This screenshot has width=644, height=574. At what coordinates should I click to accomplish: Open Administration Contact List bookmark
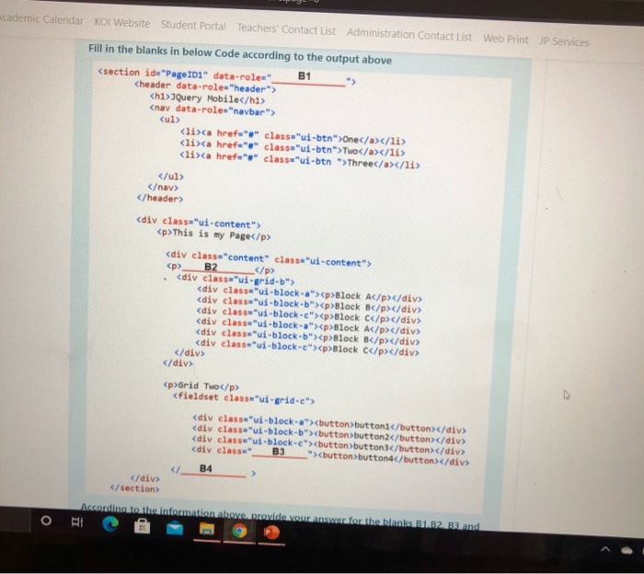[x=409, y=35]
